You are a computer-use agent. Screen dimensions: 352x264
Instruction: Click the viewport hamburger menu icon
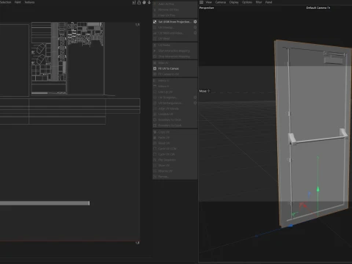(202, 2)
